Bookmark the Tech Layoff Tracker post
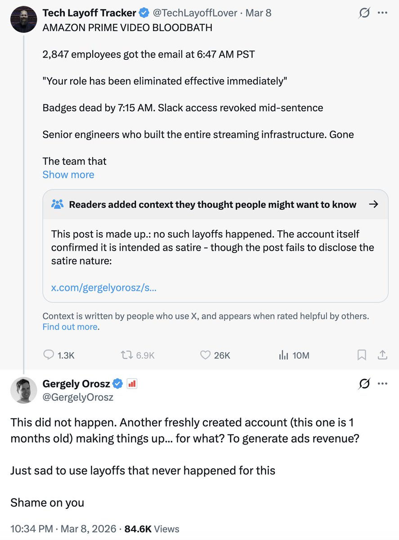Image resolution: width=399 pixels, height=540 pixels. pos(362,355)
